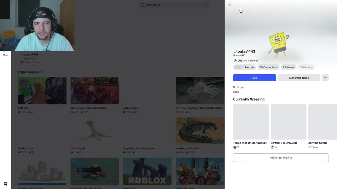Click the @patas1443 handle in the panel
The image size is (337, 189).
click(x=239, y=55)
